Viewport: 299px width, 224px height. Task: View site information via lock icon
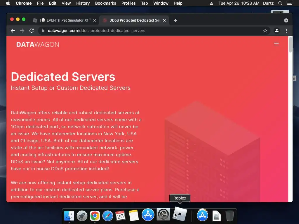pos(43,31)
